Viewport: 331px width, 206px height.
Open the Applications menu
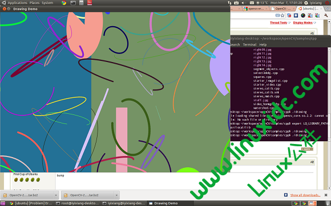point(17,3)
